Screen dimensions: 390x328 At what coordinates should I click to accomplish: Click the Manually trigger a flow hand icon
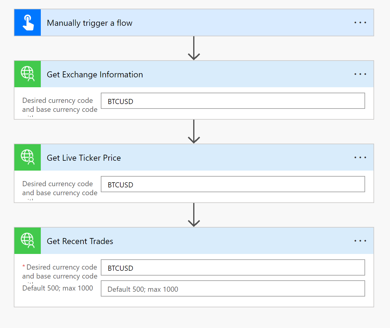(28, 22)
